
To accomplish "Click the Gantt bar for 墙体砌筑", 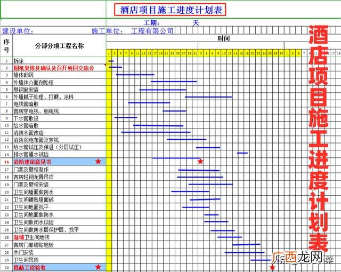I will [x=135, y=75].
